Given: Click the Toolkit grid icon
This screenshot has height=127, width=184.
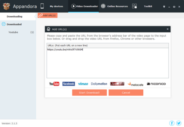Looking at the screenshot, I should 134,6.
